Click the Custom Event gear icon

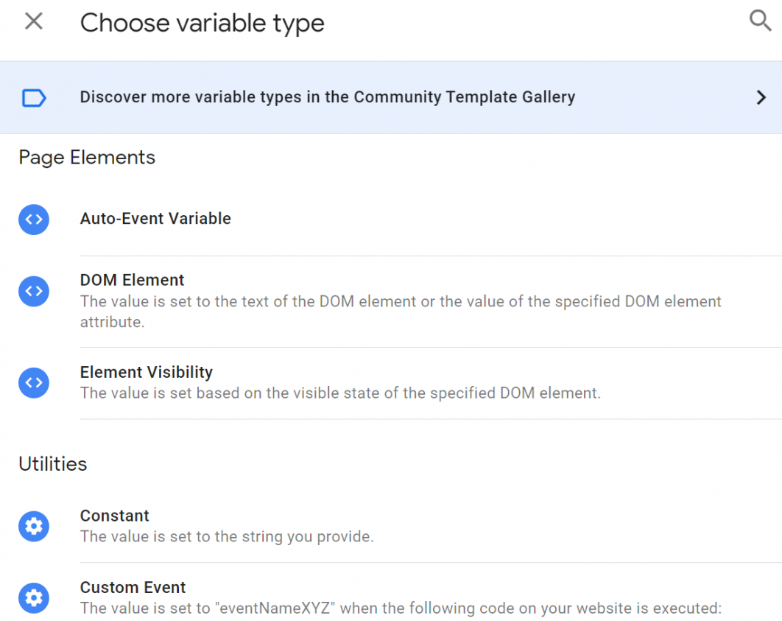[33, 598]
